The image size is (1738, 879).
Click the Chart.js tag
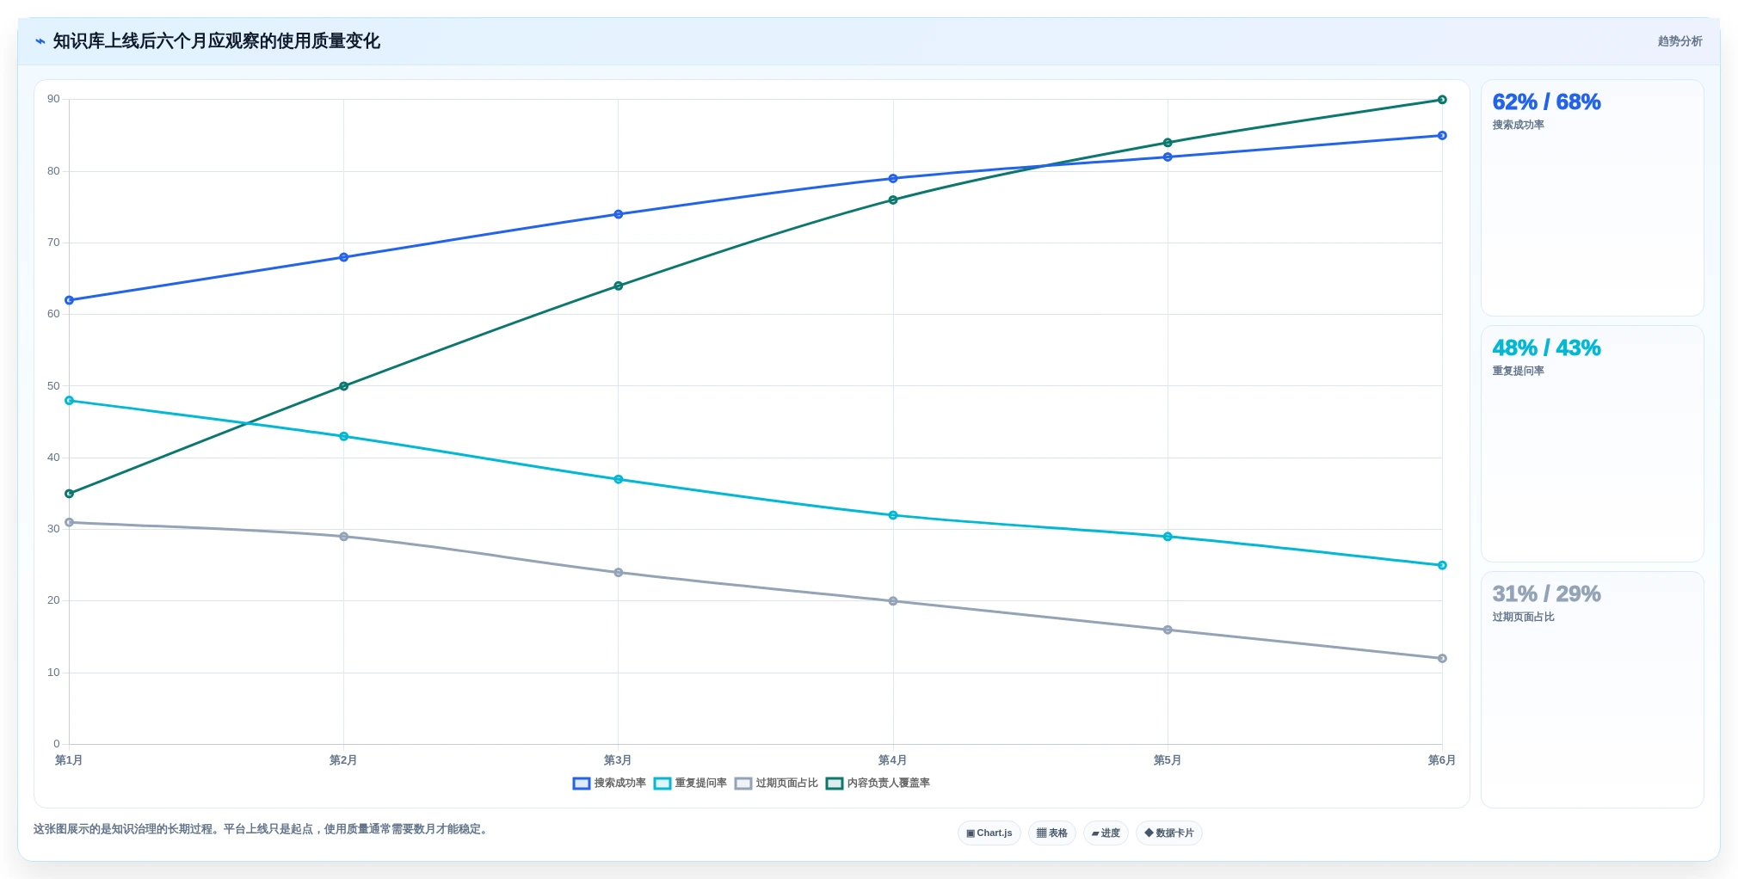(989, 833)
